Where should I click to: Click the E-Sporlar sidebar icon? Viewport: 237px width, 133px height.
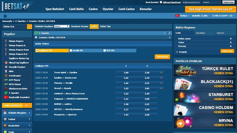(6, 93)
